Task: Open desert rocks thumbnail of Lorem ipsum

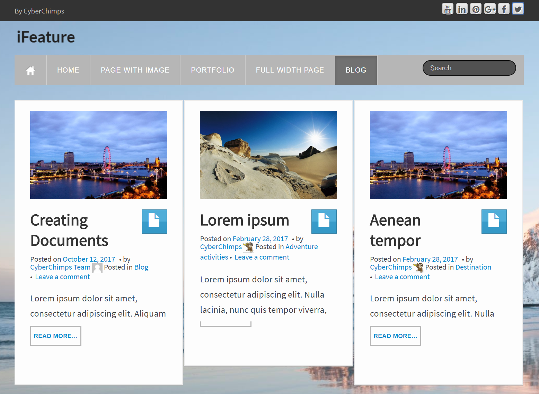Action: click(268, 155)
